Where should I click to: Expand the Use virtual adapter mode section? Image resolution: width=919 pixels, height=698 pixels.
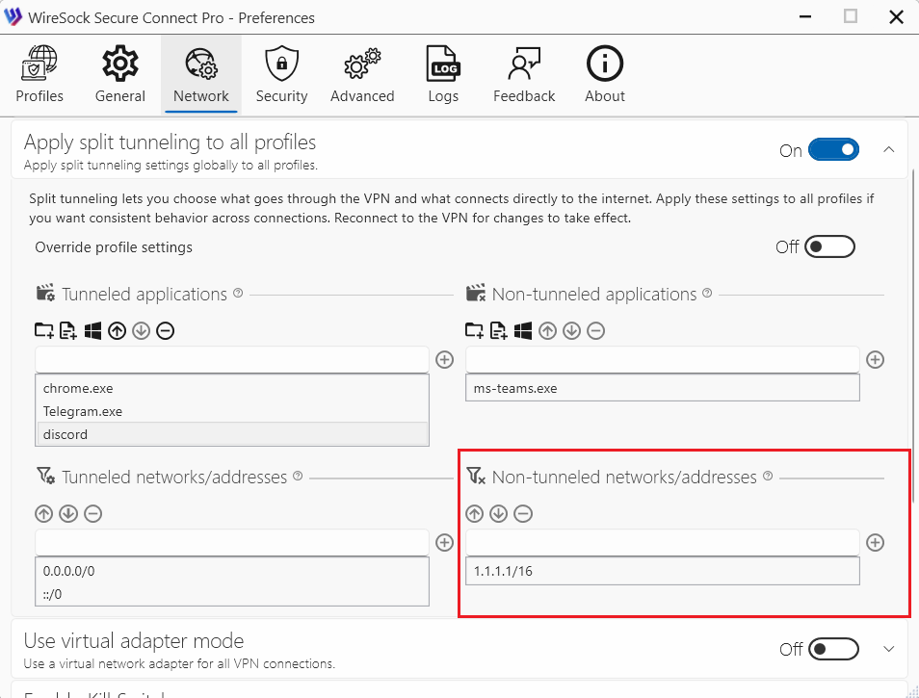point(889,649)
